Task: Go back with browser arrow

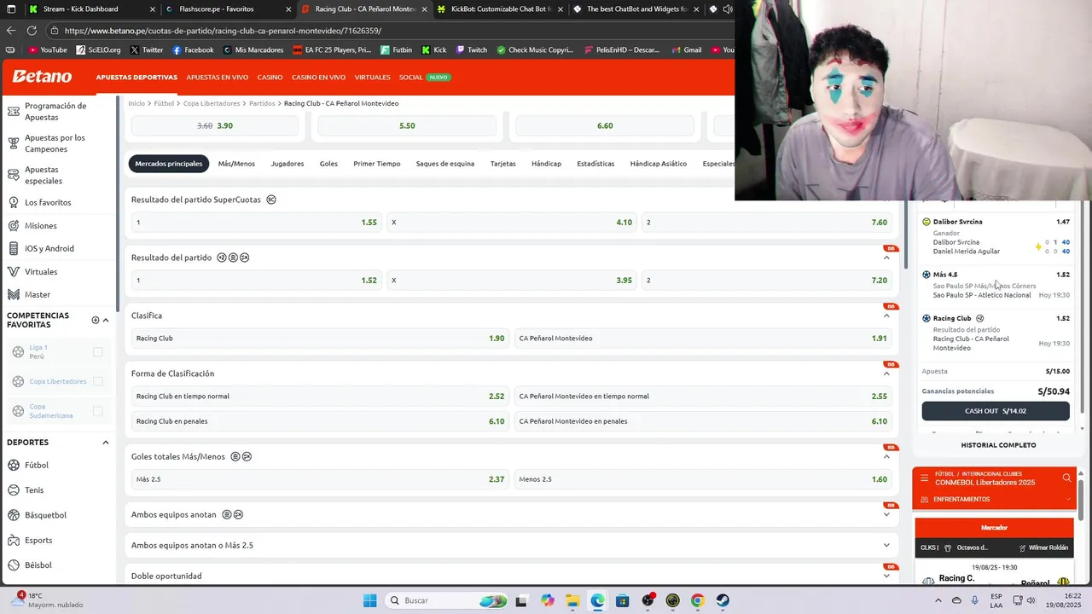Action: tap(11, 31)
